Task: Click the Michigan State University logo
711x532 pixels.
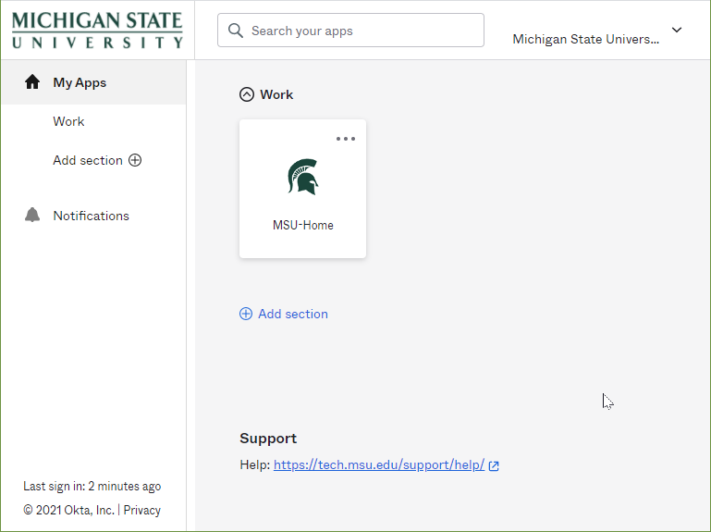Action: coord(97,31)
